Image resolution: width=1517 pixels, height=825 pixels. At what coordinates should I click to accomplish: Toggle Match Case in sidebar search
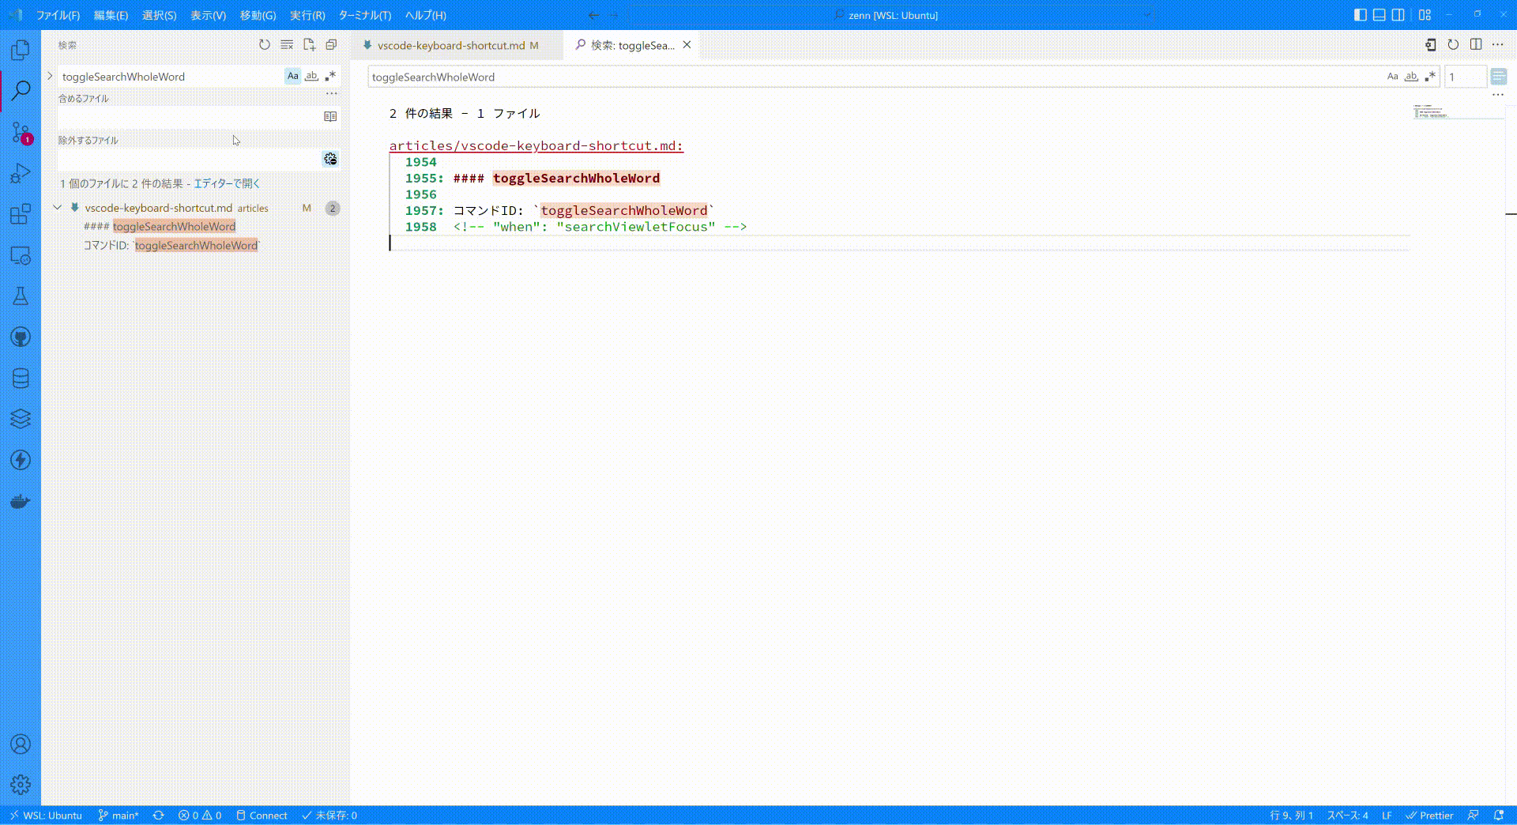(x=293, y=77)
